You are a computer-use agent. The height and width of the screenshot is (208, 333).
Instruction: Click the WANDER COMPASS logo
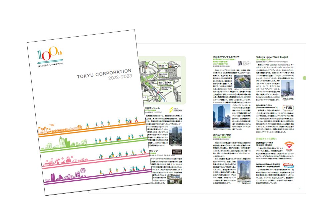[288, 165]
